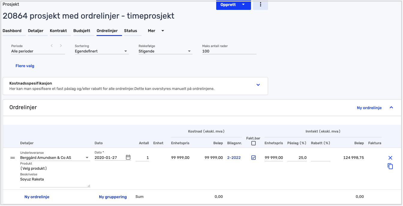
Task: Switch to the Kontrakt tab
Action: point(58,31)
